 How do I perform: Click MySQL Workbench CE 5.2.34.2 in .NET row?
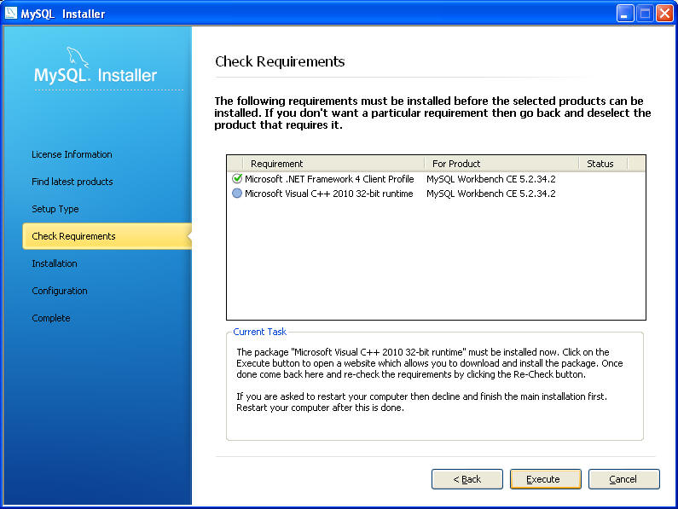tap(490, 179)
